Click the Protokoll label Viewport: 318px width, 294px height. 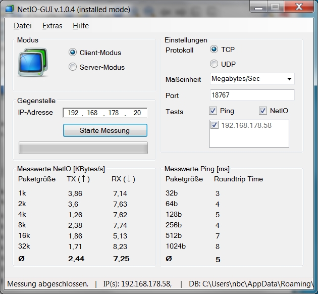[x=179, y=50]
